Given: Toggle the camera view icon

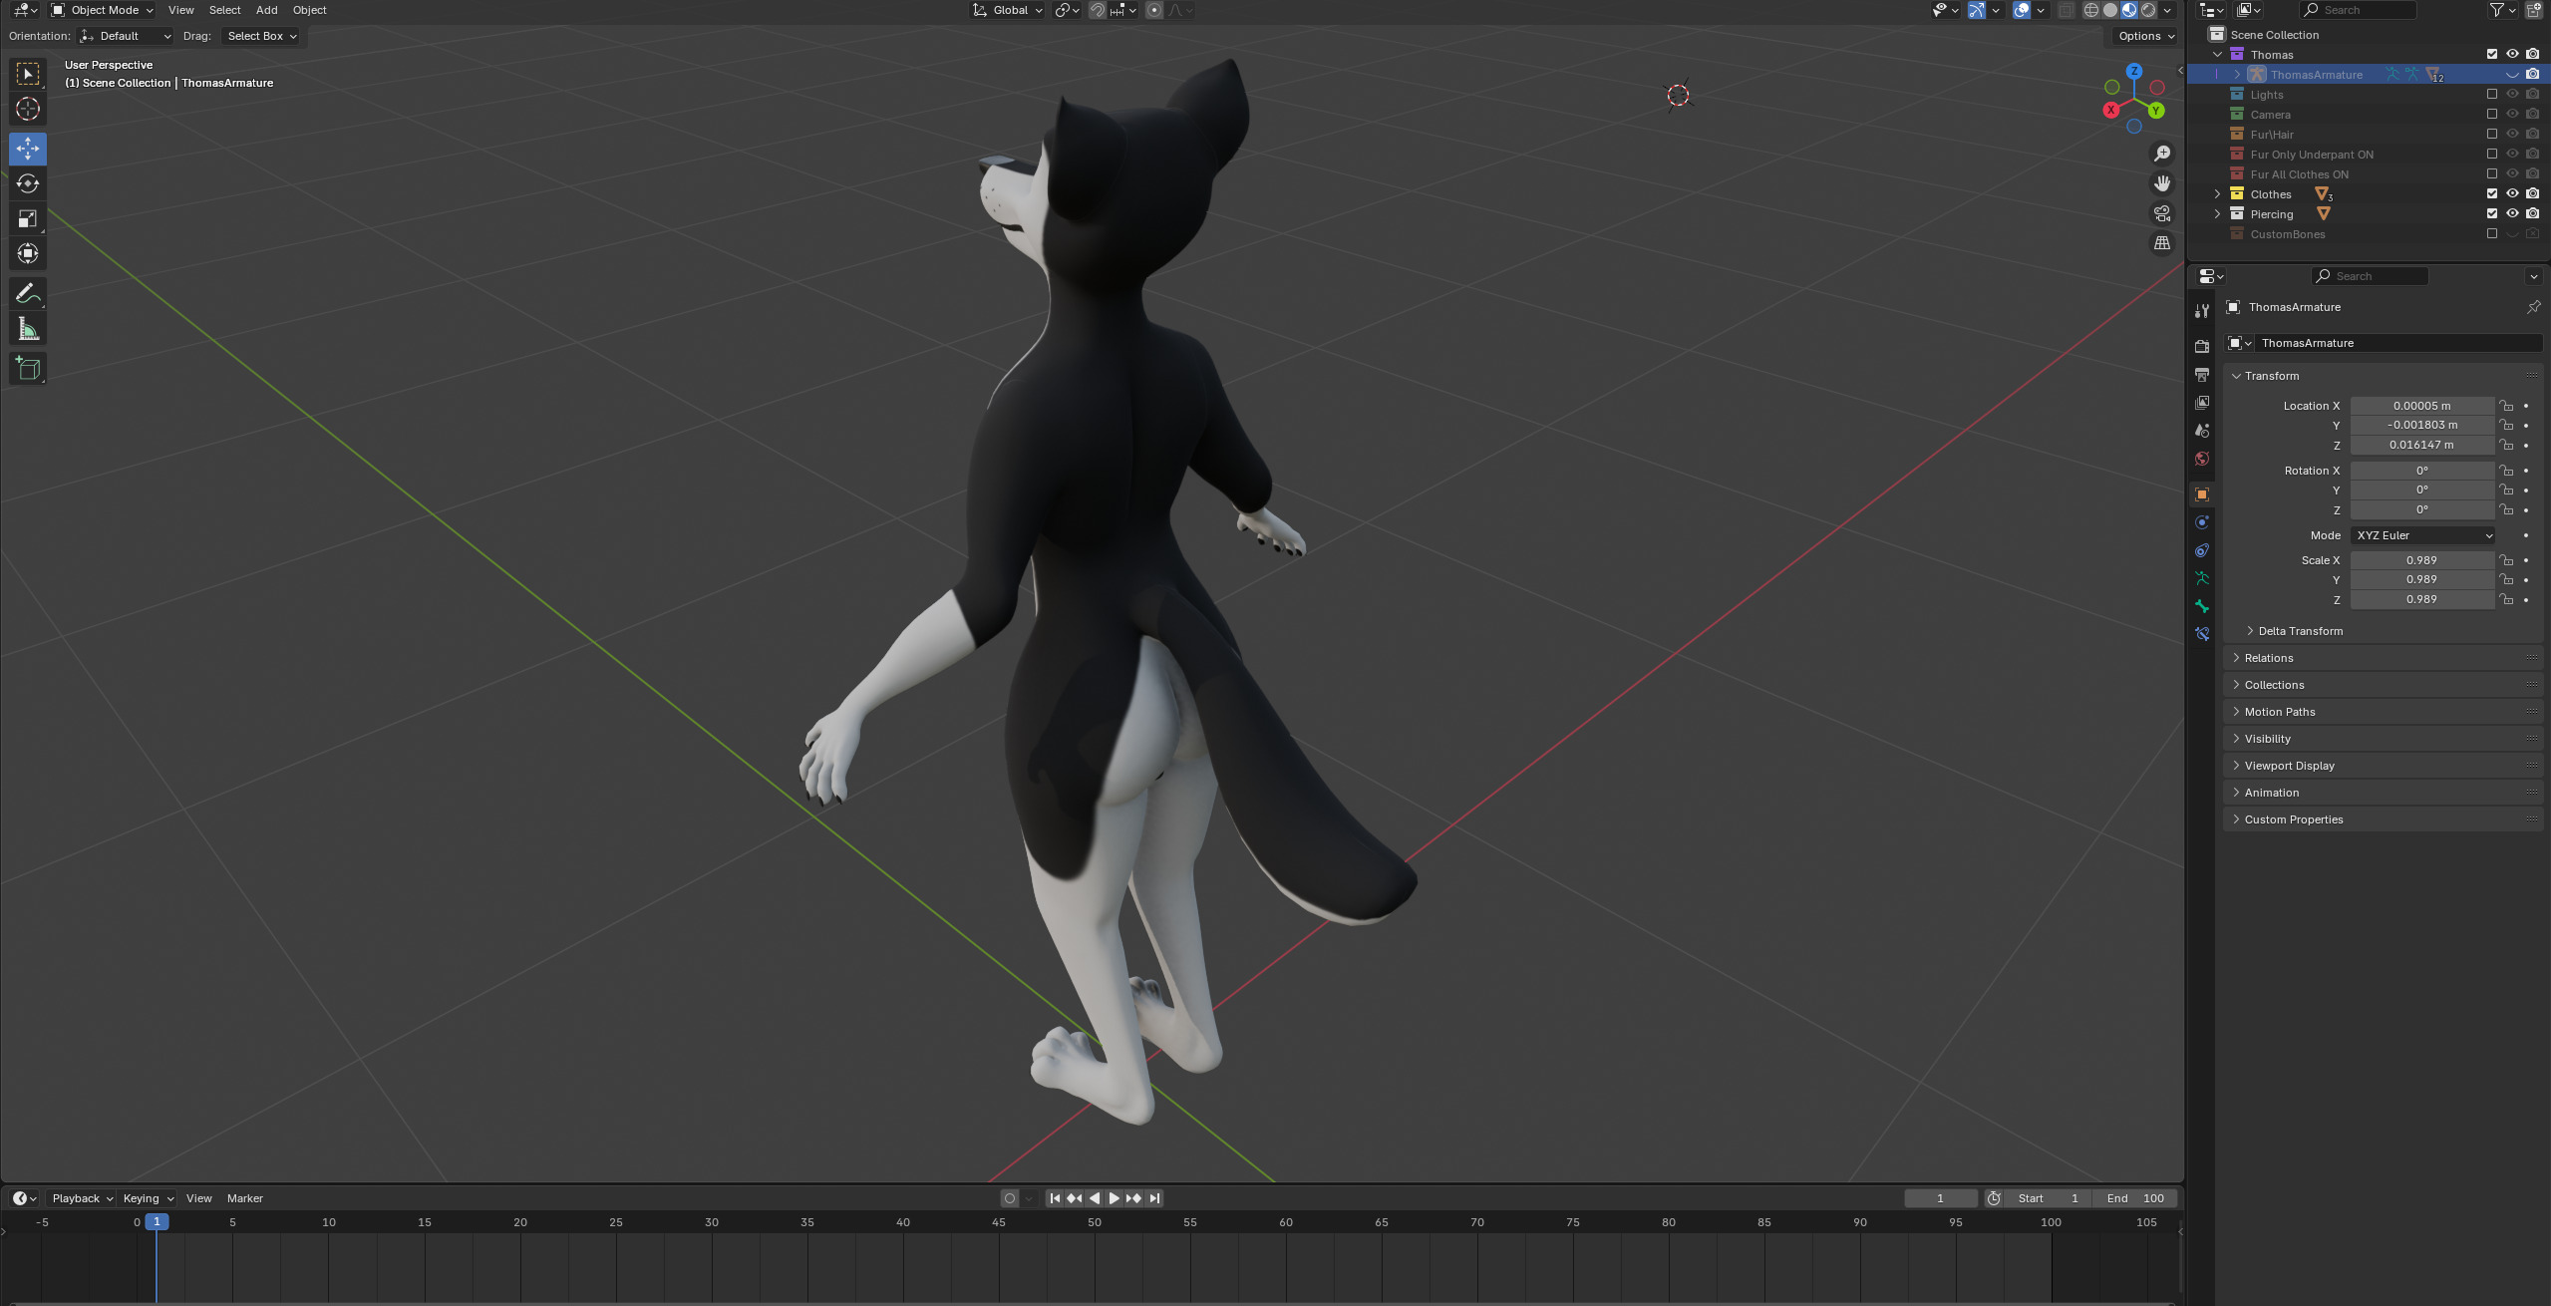Looking at the screenshot, I should (2161, 213).
